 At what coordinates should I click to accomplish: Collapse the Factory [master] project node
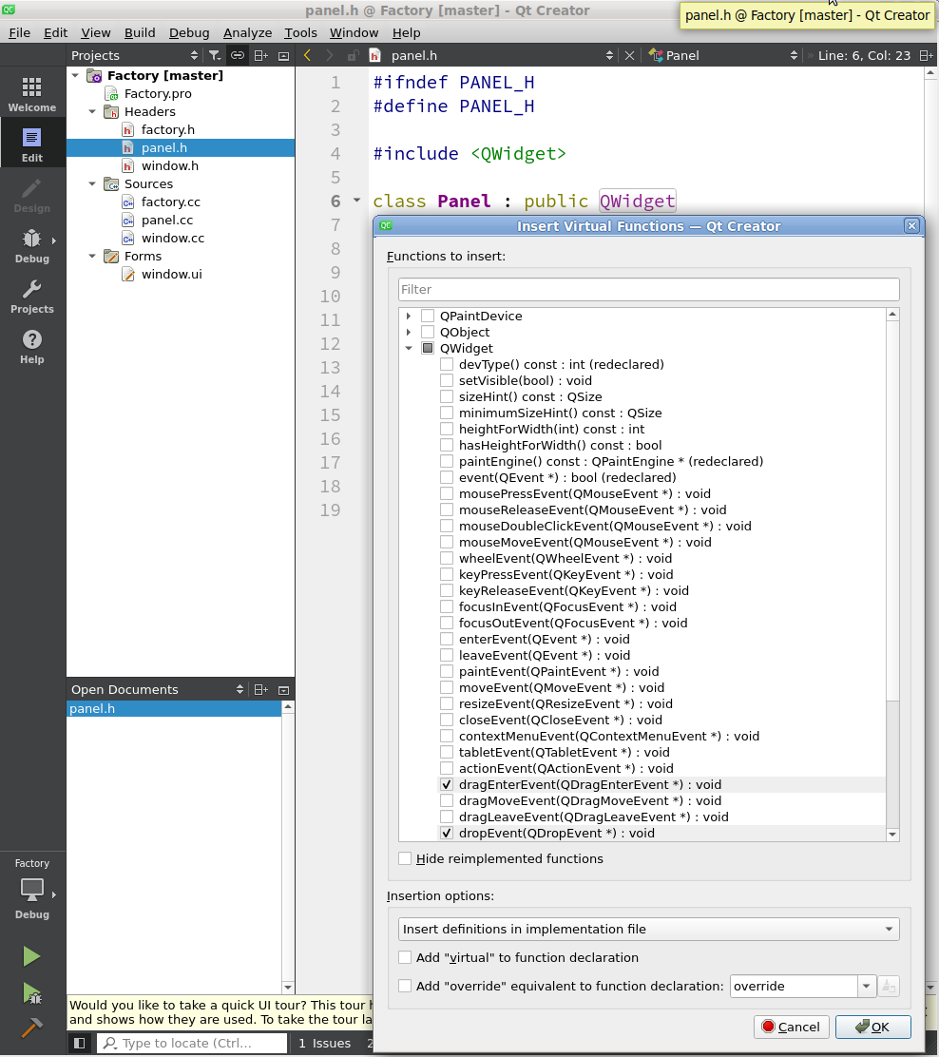tap(75, 75)
